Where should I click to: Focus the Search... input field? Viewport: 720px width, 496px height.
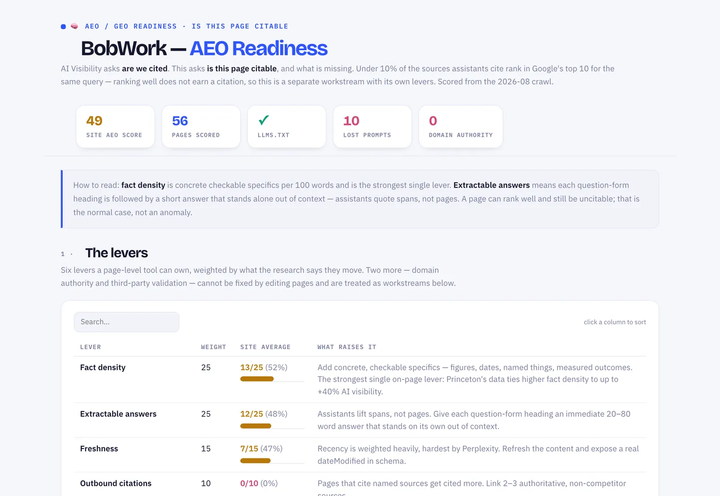tap(127, 322)
